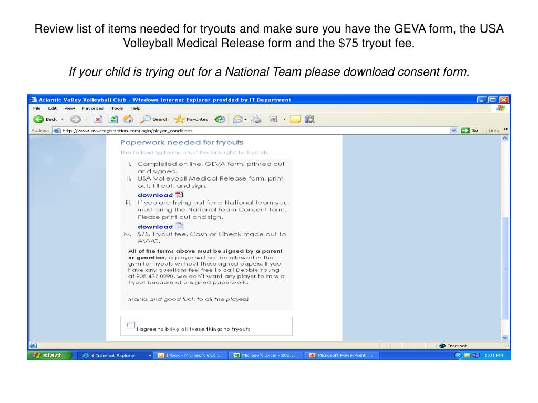Open the Edit menu
Screen dimensions: 538x403
tap(52, 108)
